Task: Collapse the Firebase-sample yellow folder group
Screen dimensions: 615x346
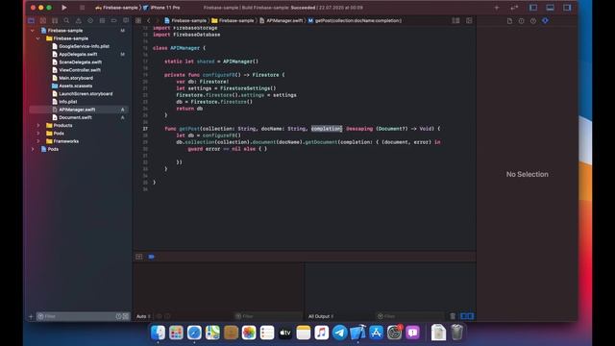Action: point(38,38)
